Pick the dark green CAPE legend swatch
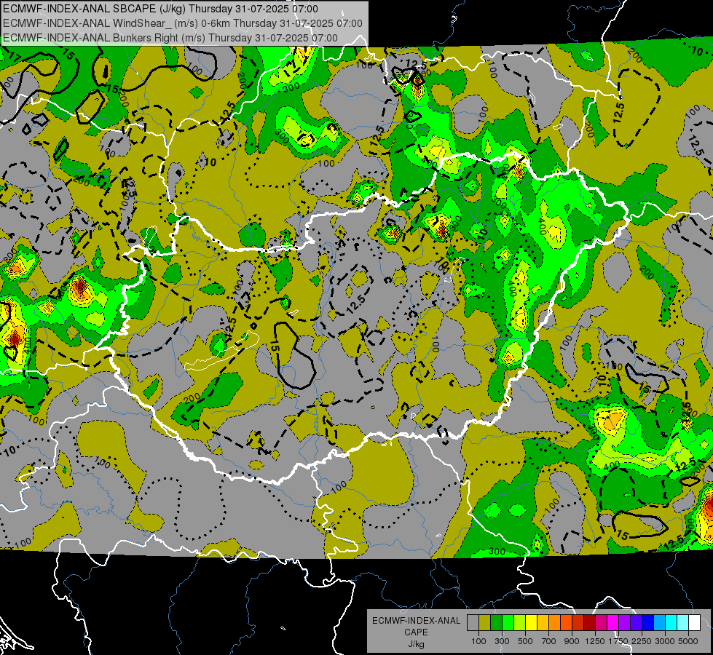This screenshot has width=713, height=655. pos(496,622)
